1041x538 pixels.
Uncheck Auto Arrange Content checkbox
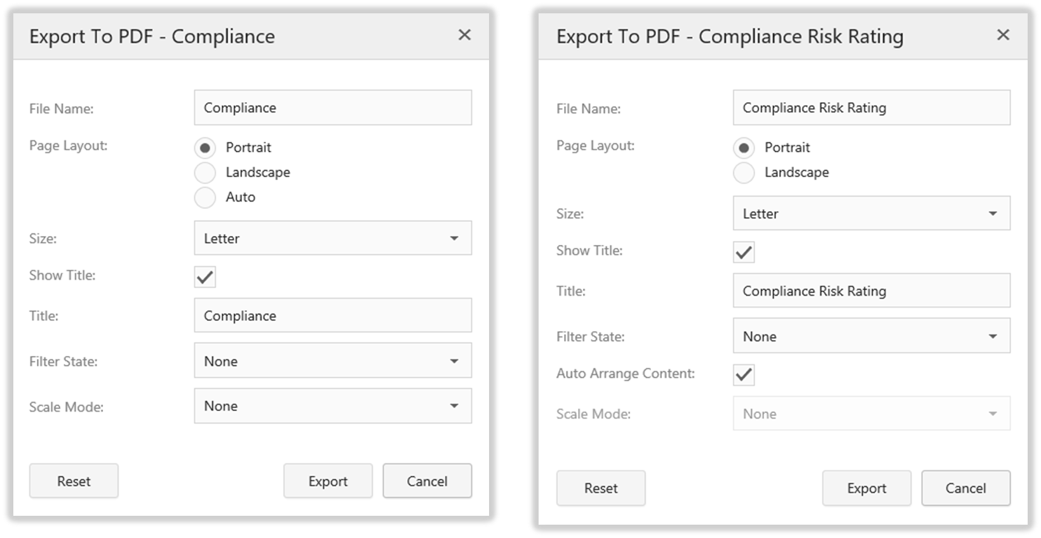(744, 375)
